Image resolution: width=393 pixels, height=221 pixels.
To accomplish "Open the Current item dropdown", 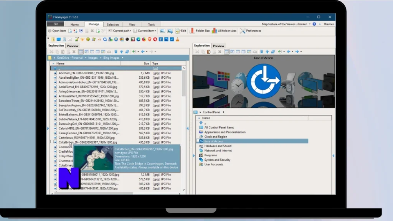I will 145,31.
